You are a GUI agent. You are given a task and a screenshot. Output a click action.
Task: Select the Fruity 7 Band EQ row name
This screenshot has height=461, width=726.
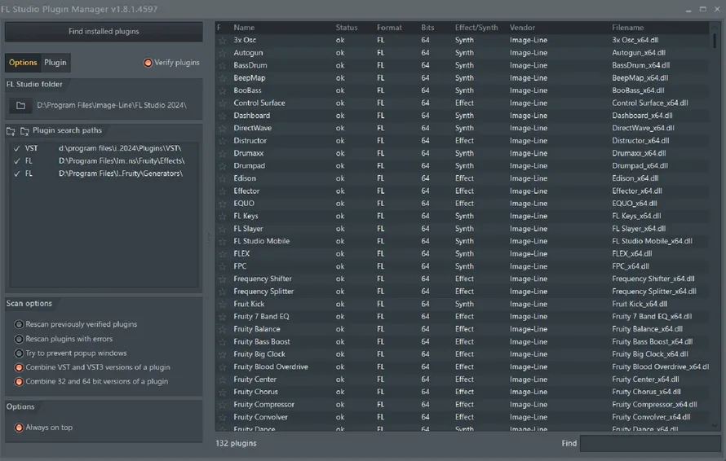261,316
